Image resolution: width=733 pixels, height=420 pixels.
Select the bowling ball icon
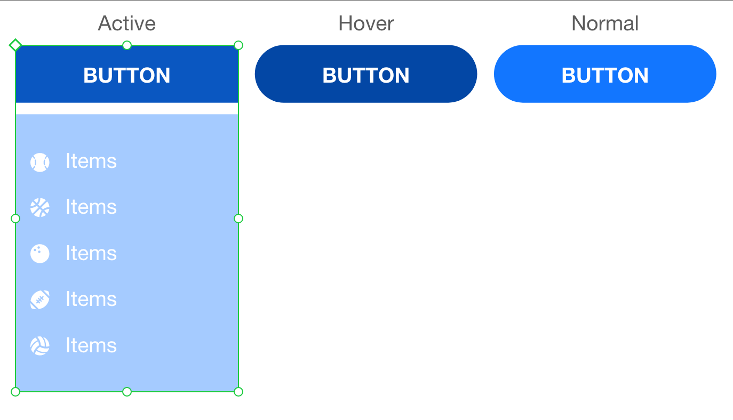pos(40,254)
